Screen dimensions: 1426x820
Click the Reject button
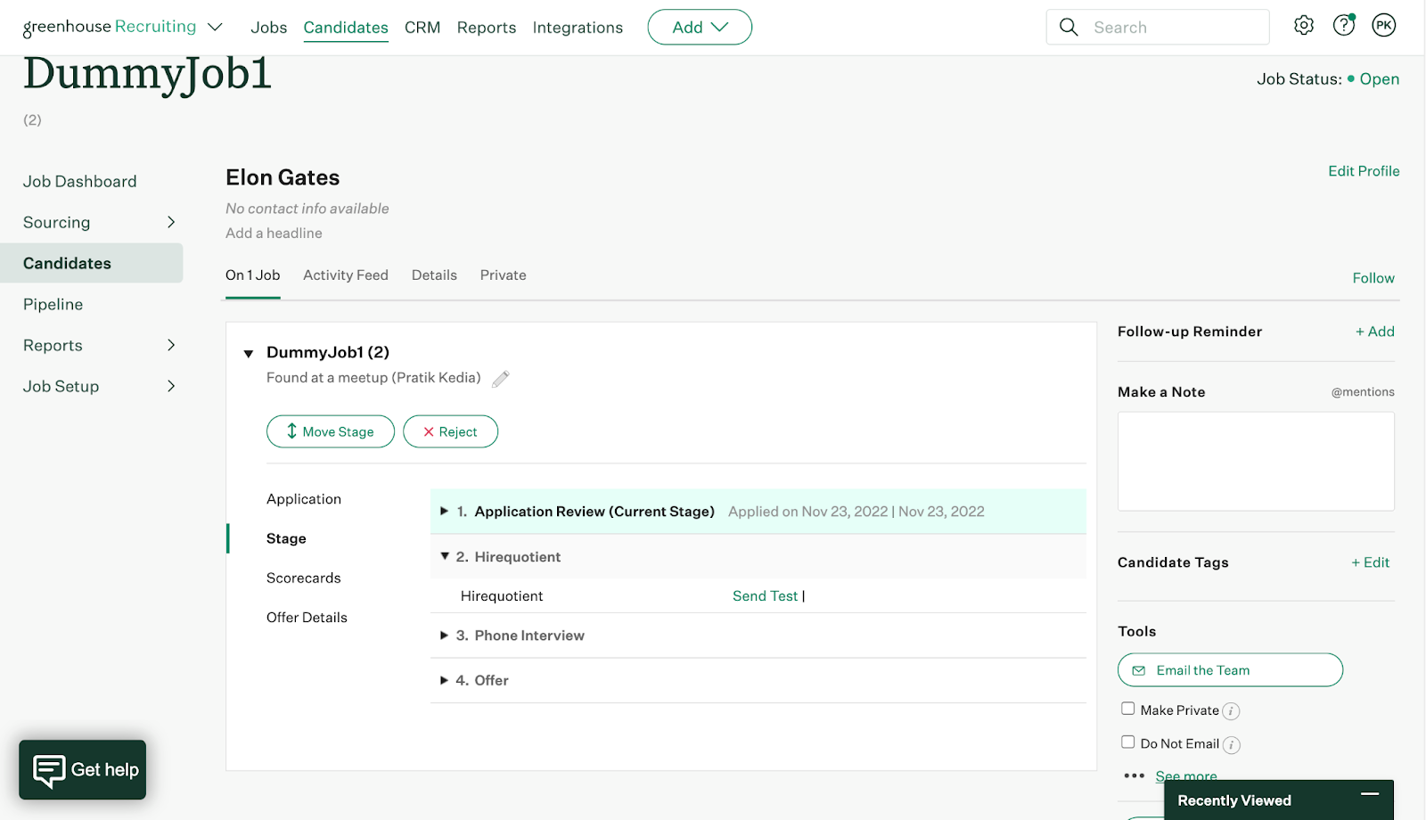(450, 431)
